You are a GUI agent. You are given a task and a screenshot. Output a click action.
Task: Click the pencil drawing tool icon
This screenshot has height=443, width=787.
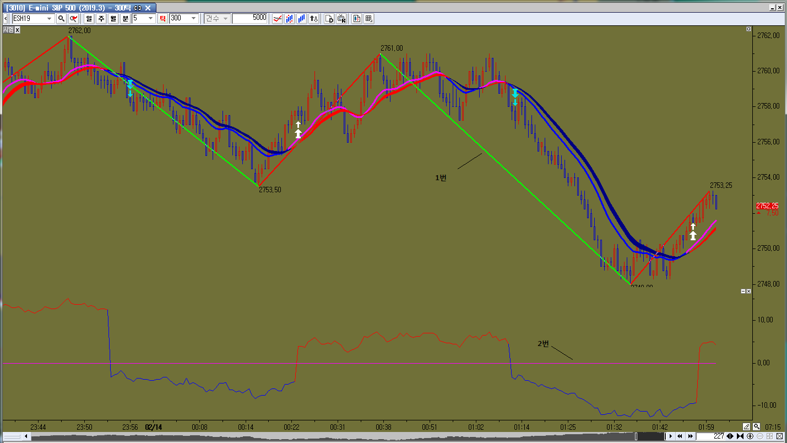pos(746,426)
